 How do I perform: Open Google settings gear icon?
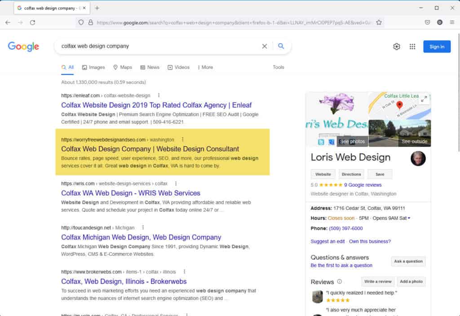pos(397,46)
